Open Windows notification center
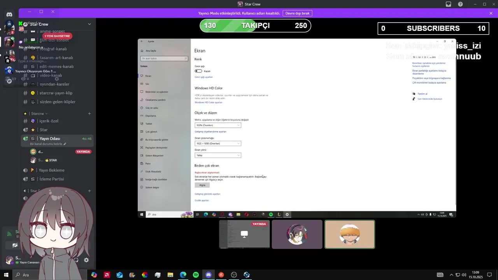This screenshot has width=498, height=280. click(x=489, y=275)
